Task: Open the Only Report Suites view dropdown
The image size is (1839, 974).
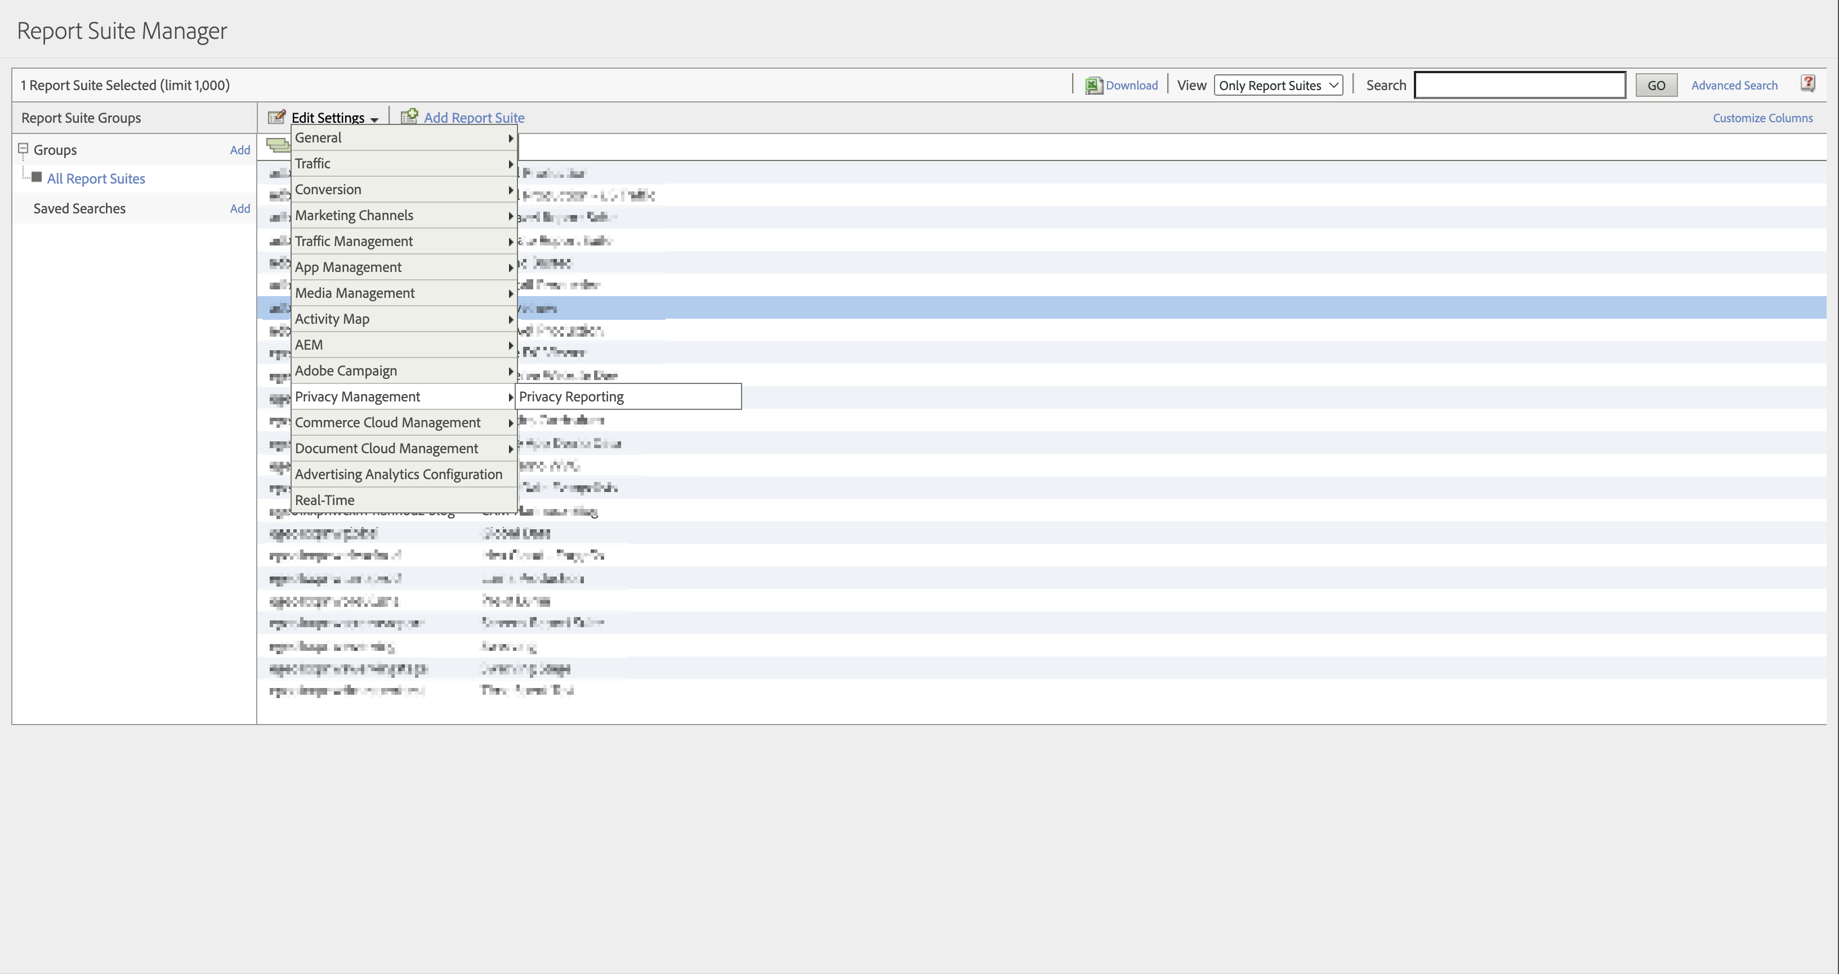Action: (x=1277, y=86)
